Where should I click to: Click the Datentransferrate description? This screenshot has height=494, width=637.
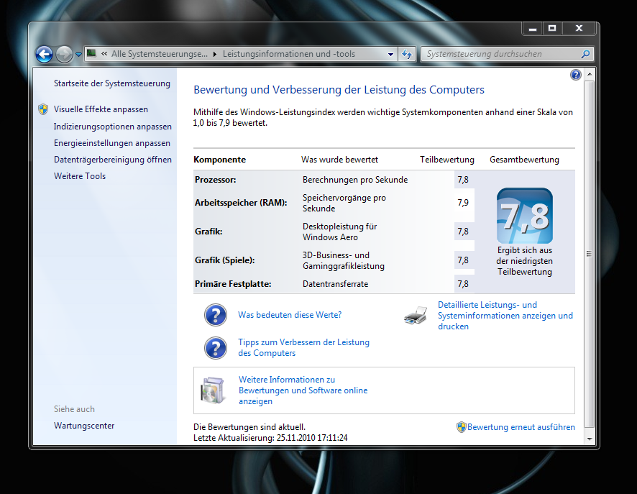(x=335, y=284)
